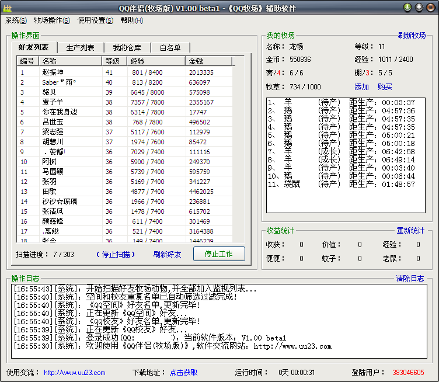
Task: Click the 添加 link next to 牧草
Action: click(361, 87)
